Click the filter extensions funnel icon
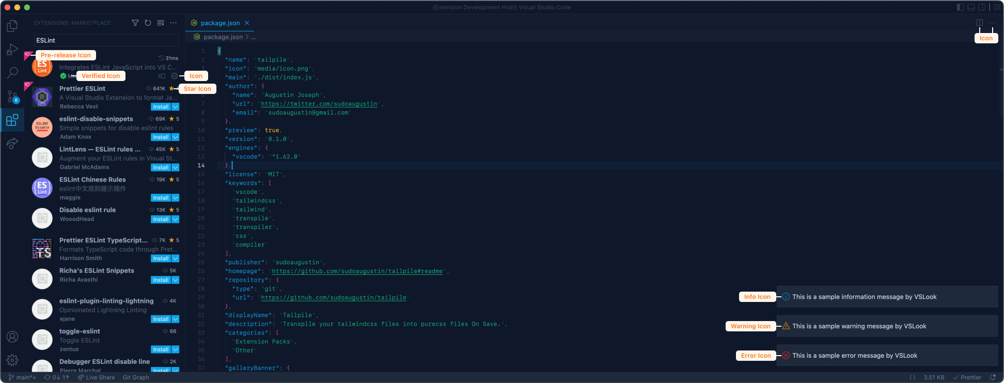Viewport: 1004px width, 383px height. [x=135, y=23]
